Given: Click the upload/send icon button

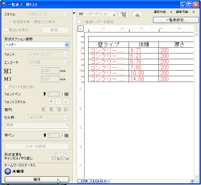Looking at the screenshot, I should point(138,14).
